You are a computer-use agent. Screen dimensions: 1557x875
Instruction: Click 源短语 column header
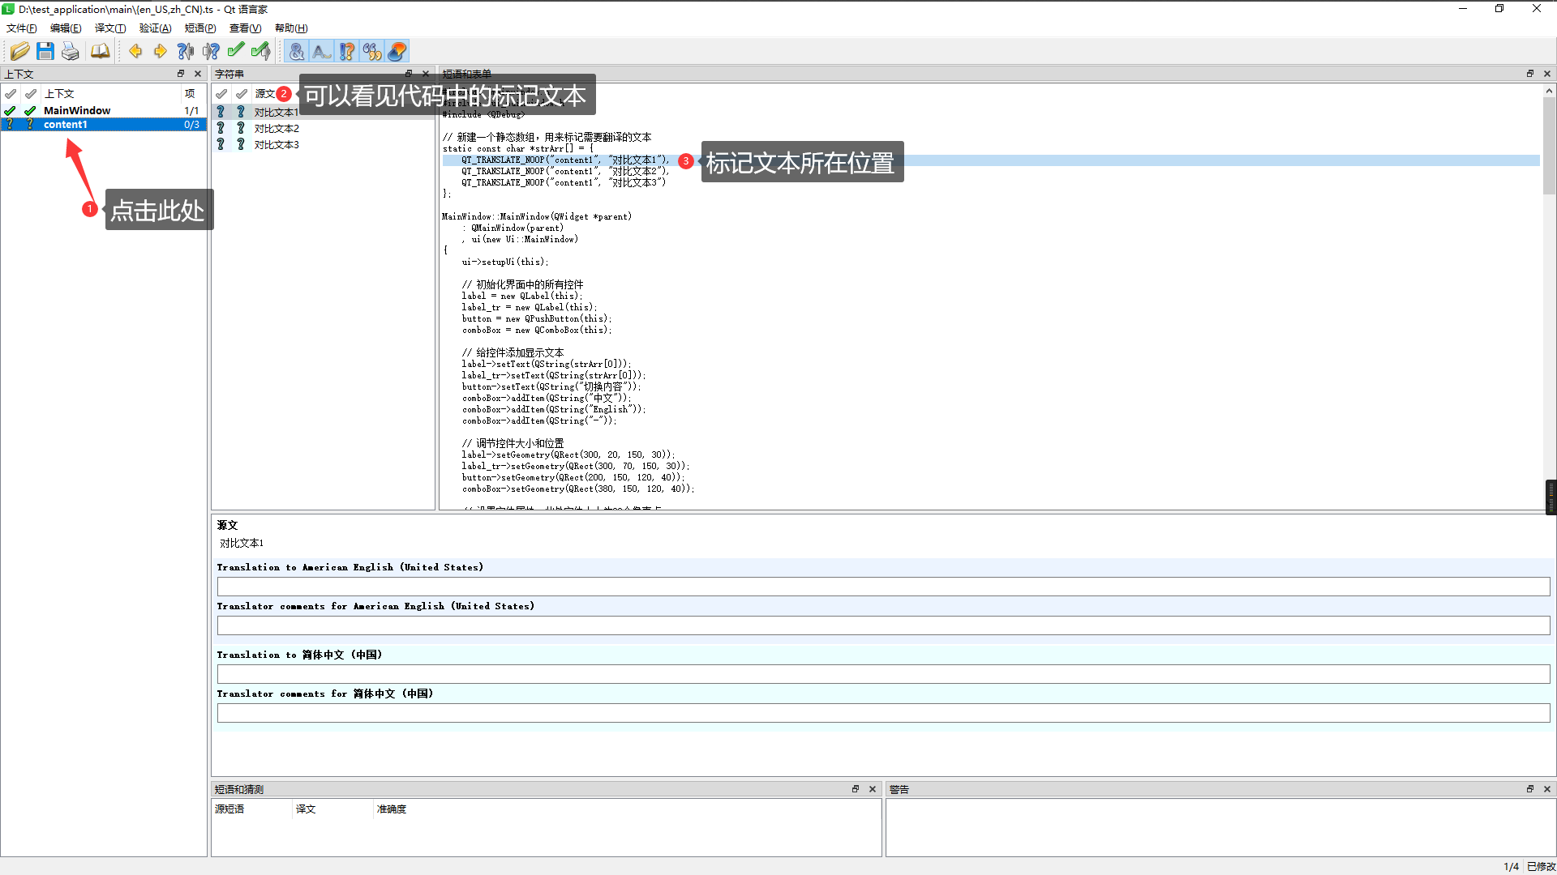(251, 809)
